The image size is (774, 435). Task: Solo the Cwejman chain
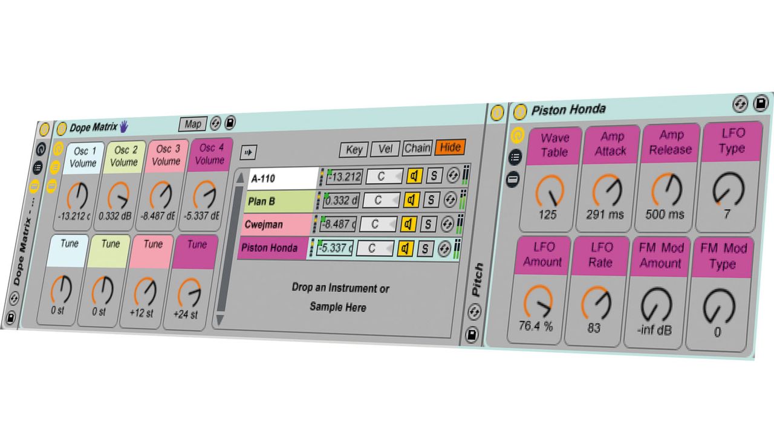[x=428, y=224]
